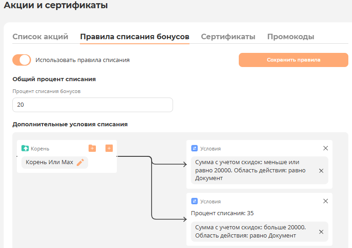The height and width of the screenshot is (248, 352).
Task: Switch to the Сертификаты tab
Action: (x=228, y=37)
